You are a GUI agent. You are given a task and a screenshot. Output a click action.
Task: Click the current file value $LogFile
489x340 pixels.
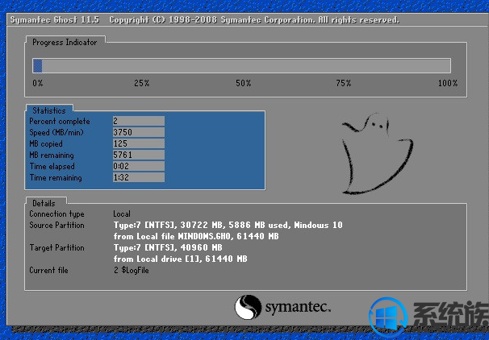click(132, 270)
